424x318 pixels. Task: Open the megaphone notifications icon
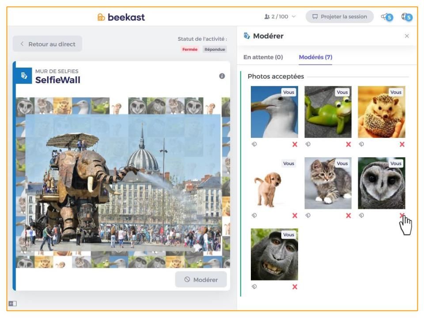point(387,17)
